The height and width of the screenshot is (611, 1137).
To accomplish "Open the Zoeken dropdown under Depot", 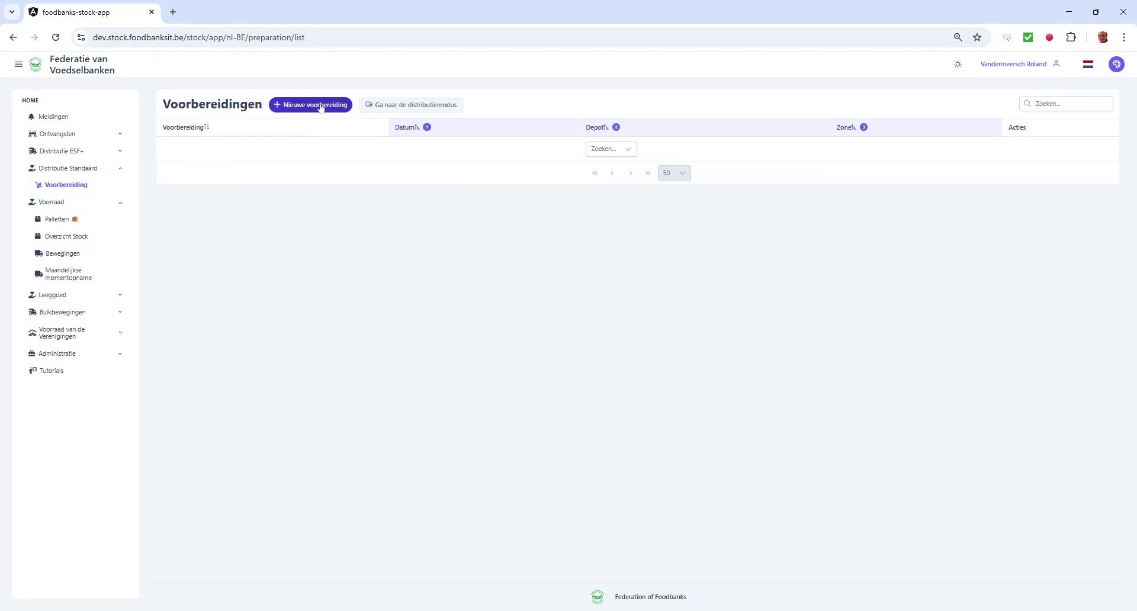I will [611, 149].
